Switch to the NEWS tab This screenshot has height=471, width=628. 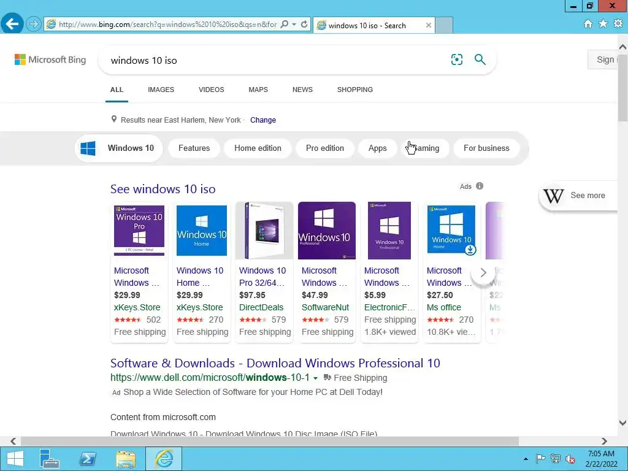(302, 90)
